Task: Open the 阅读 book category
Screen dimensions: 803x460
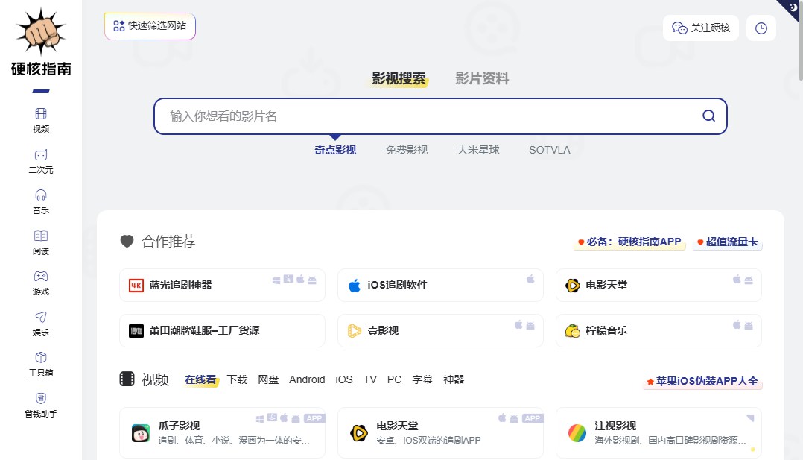Action: tap(41, 242)
